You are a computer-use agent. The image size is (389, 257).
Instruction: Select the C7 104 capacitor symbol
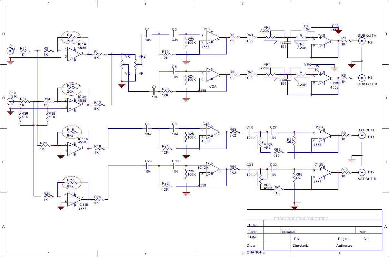point(155,91)
